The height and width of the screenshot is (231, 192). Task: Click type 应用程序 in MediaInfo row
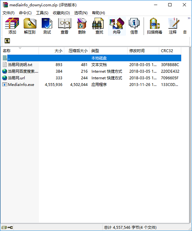(x=99, y=85)
